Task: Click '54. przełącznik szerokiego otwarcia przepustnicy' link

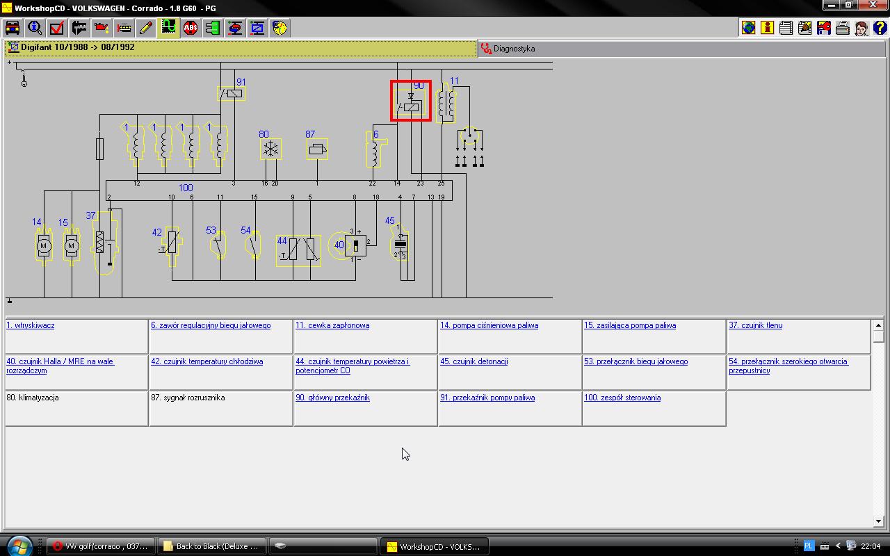Action: coord(788,366)
